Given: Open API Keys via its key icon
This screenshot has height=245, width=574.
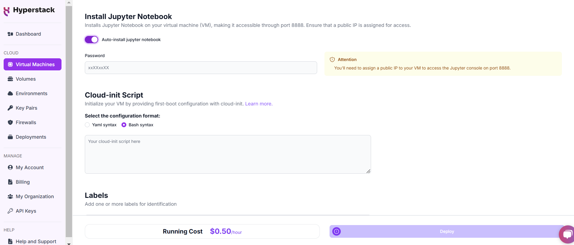Looking at the screenshot, I should point(10,211).
